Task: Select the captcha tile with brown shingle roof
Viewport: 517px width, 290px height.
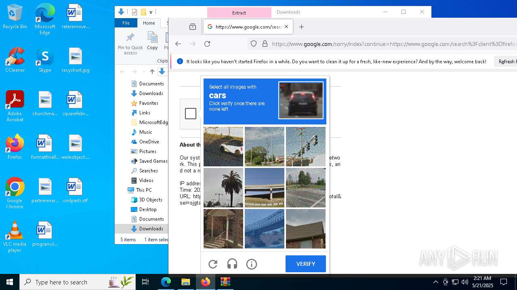Action: pos(306,229)
